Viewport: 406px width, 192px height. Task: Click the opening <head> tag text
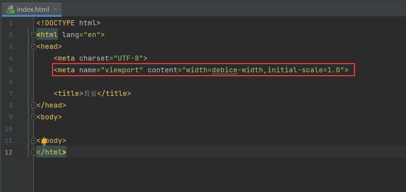click(49, 47)
